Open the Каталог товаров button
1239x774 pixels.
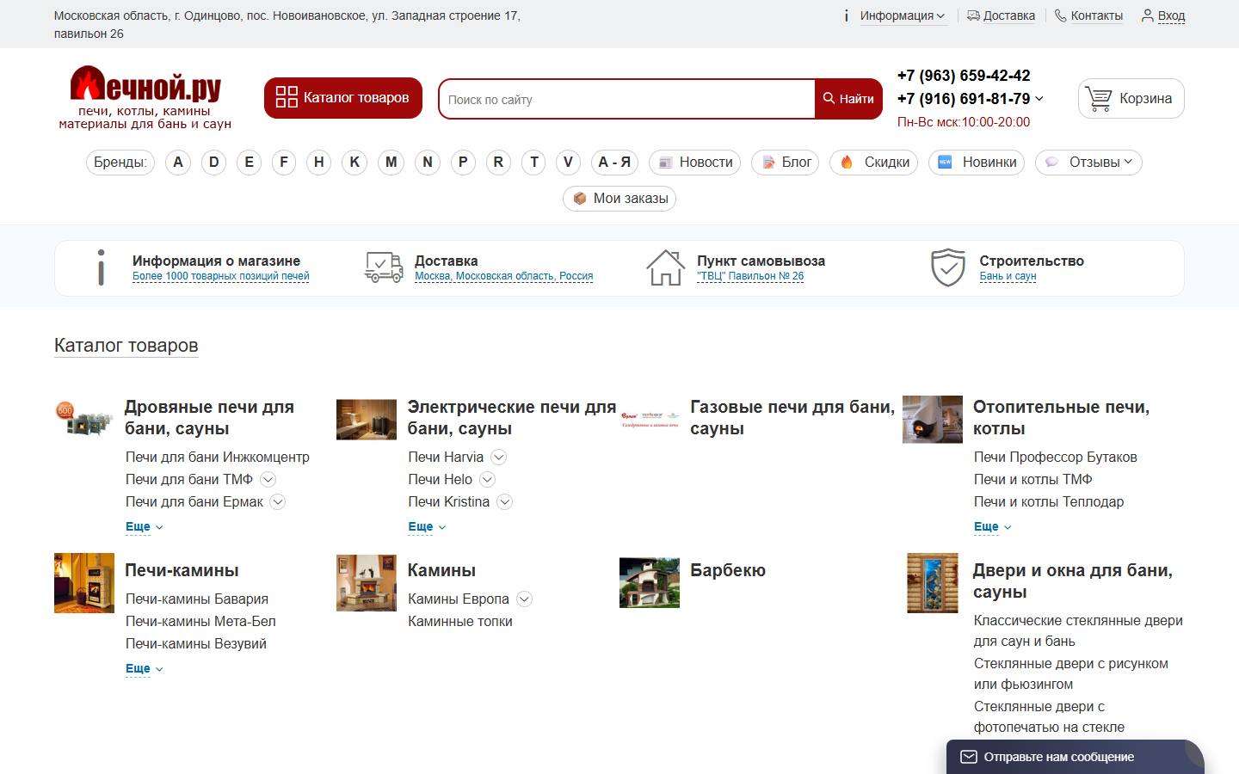point(343,98)
